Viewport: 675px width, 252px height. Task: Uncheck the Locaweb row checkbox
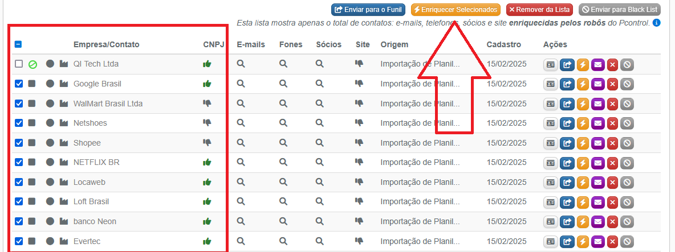18,182
